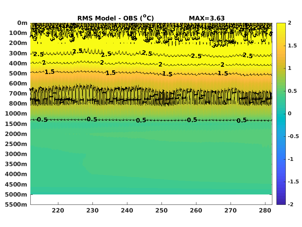
Task: Click the y-axis label '800m'
Action: pos(18,103)
